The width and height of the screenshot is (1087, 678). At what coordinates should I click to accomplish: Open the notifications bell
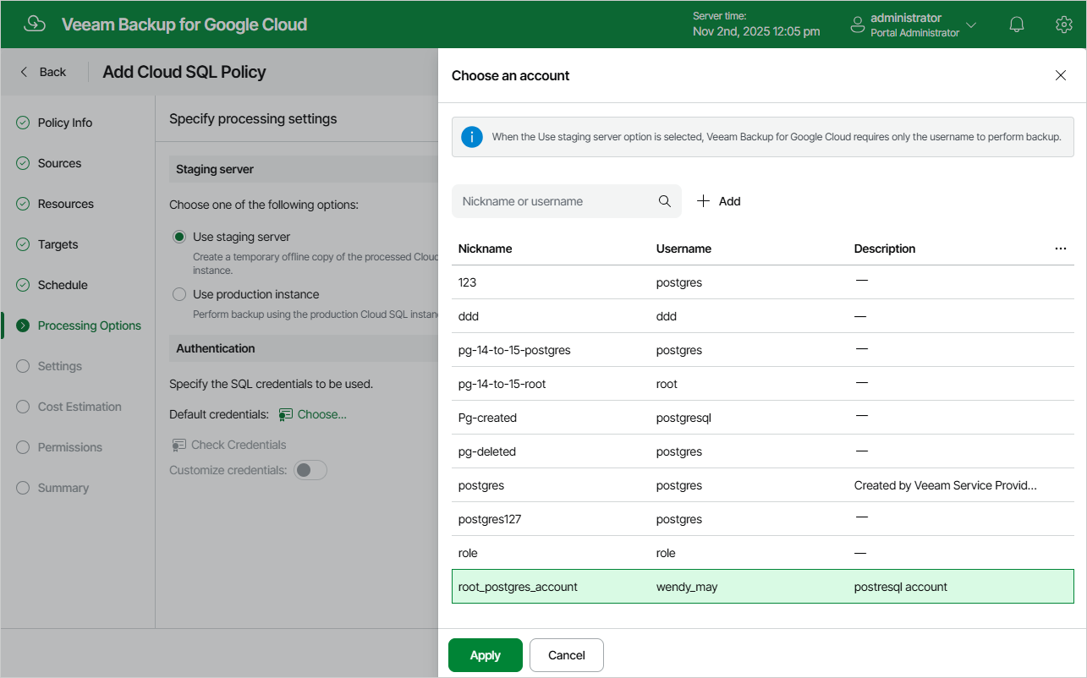(x=1018, y=25)
